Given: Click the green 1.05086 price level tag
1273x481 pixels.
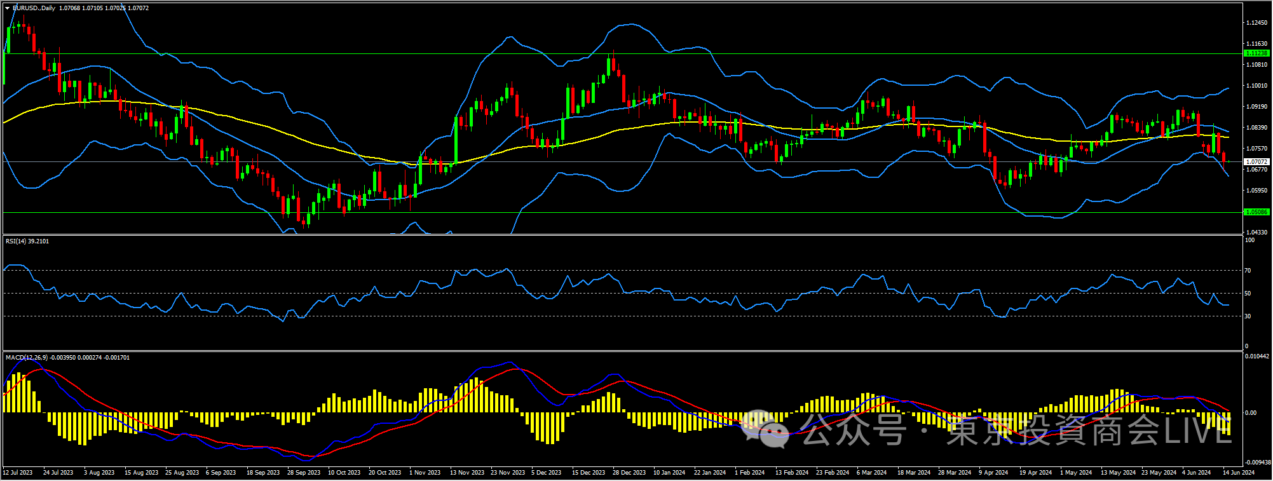Looking at the screenshot, I should tap(1256, 212).
